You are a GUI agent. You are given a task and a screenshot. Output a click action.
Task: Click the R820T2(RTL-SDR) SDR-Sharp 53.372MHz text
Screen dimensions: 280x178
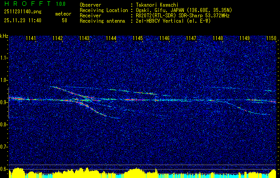click(x=183, y=16)
